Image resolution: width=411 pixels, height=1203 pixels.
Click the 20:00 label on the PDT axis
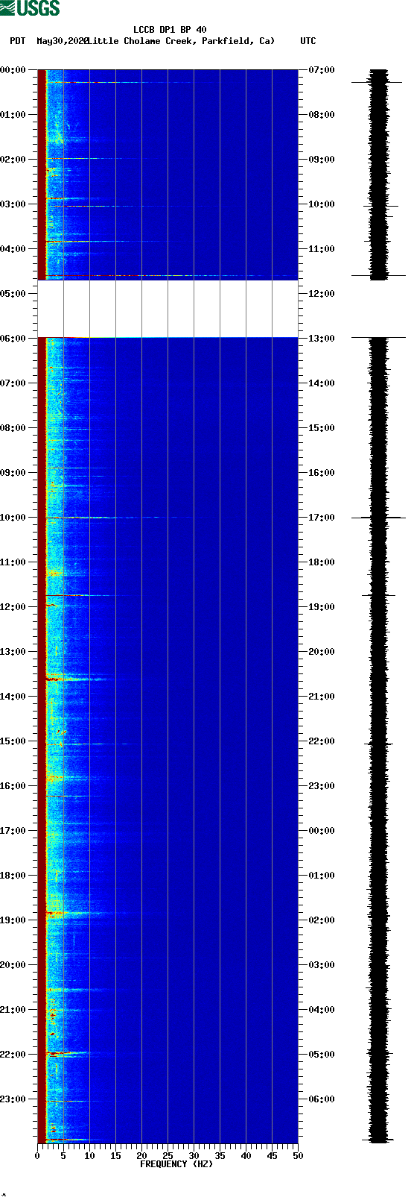[13, 965]
